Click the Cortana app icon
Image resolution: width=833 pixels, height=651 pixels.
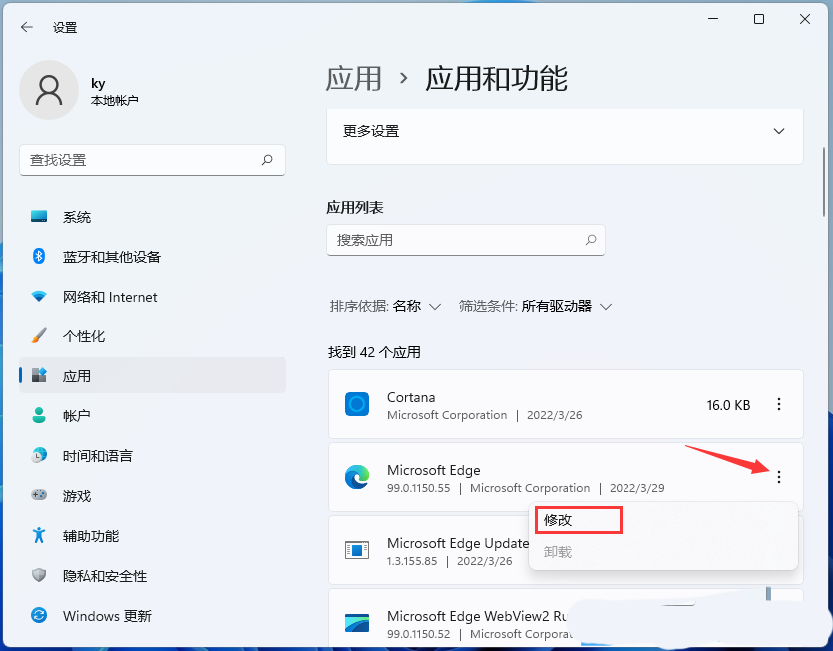[x=357, y=405]
